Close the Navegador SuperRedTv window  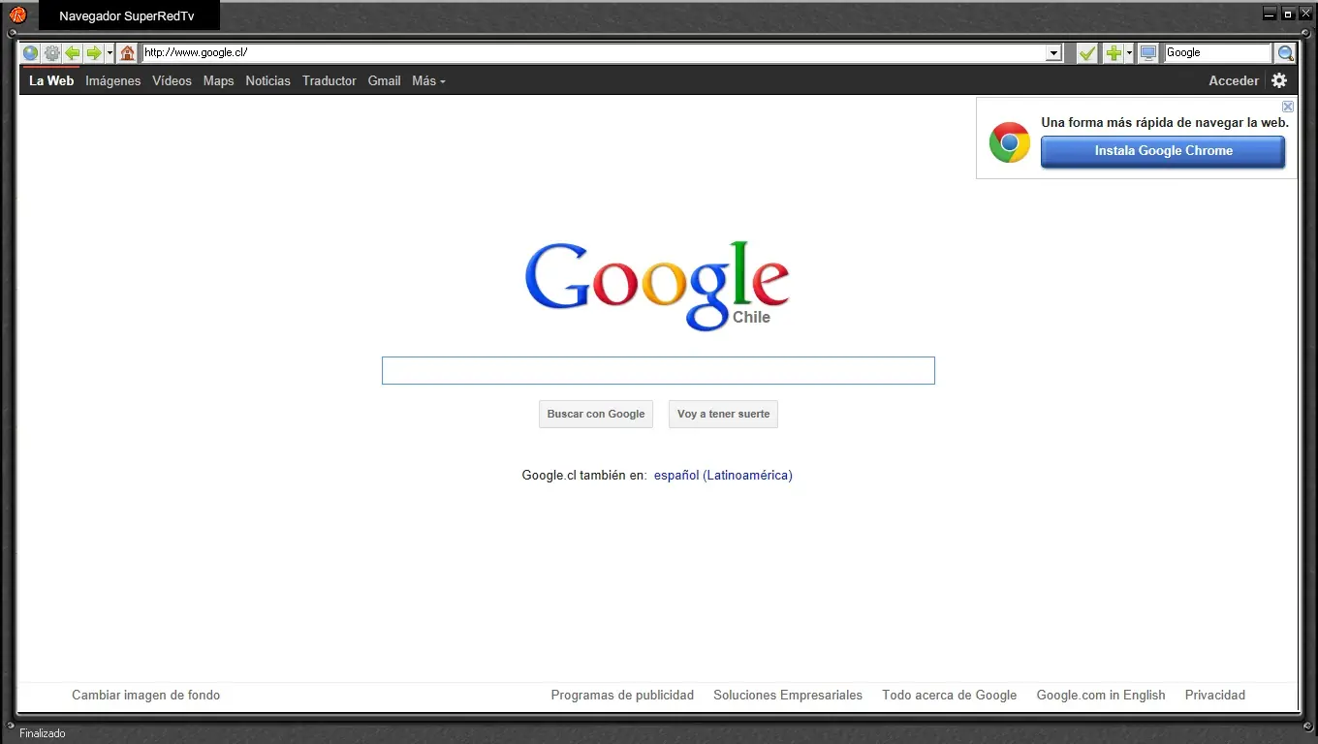point(1305,14)
